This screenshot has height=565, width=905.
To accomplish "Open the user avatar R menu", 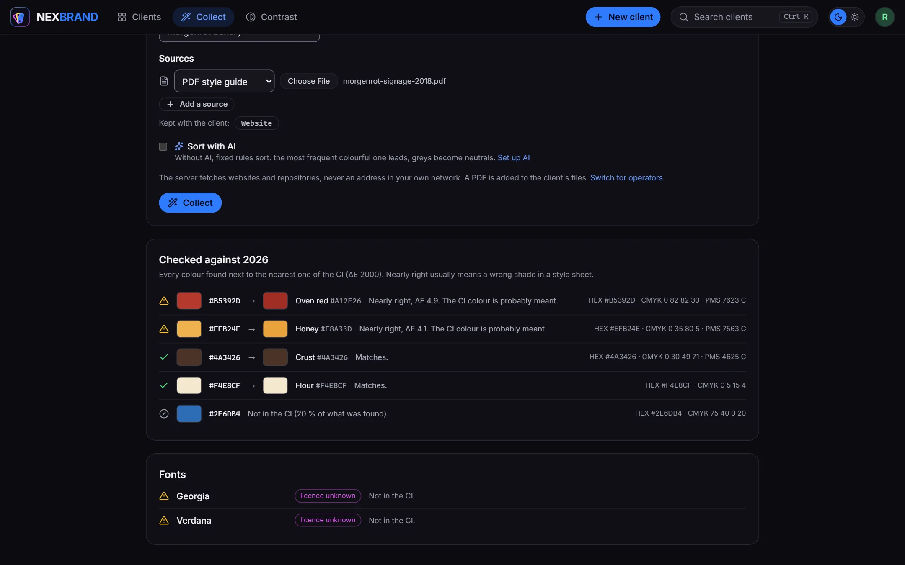I will tap(884, 17).
